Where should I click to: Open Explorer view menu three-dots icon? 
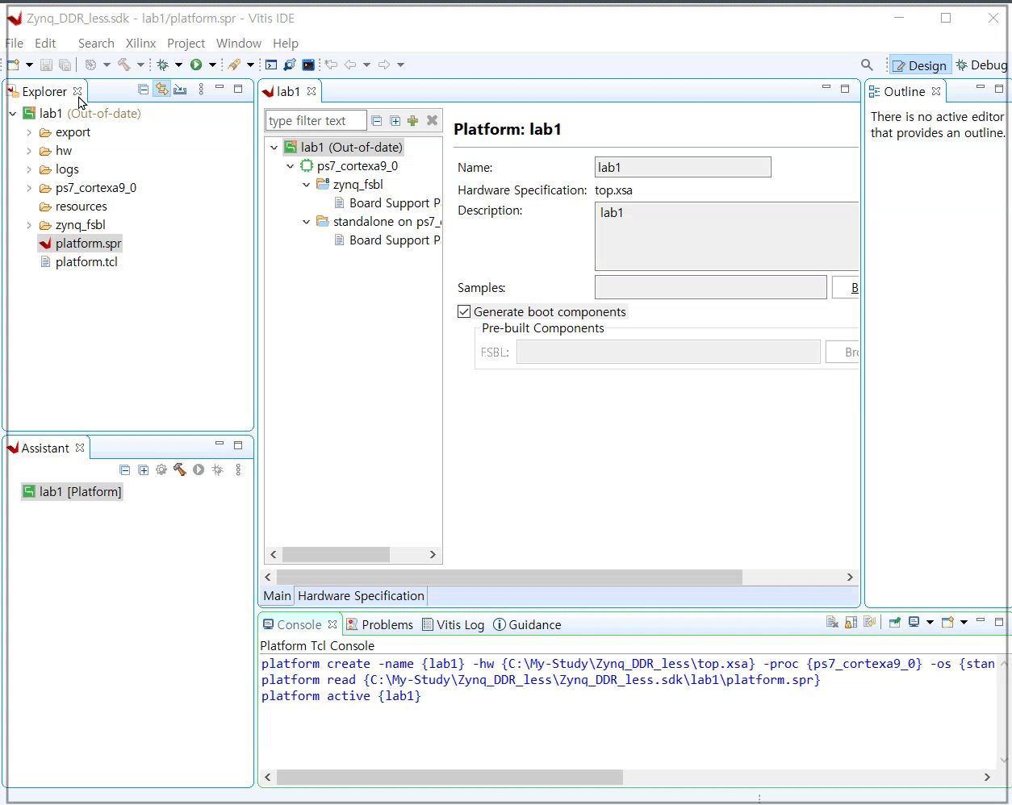201,89
